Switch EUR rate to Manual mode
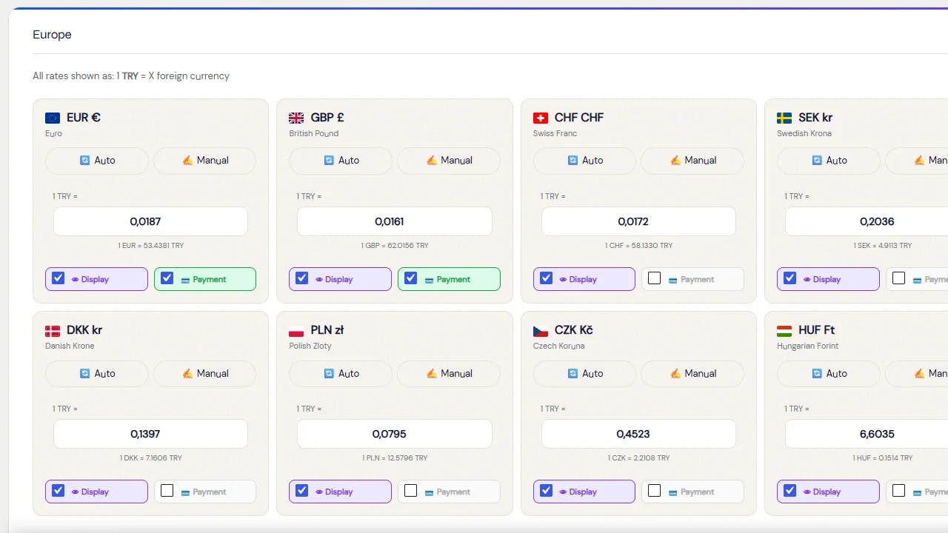This screenshot has width=948, height=533. (x=204, y=161)
